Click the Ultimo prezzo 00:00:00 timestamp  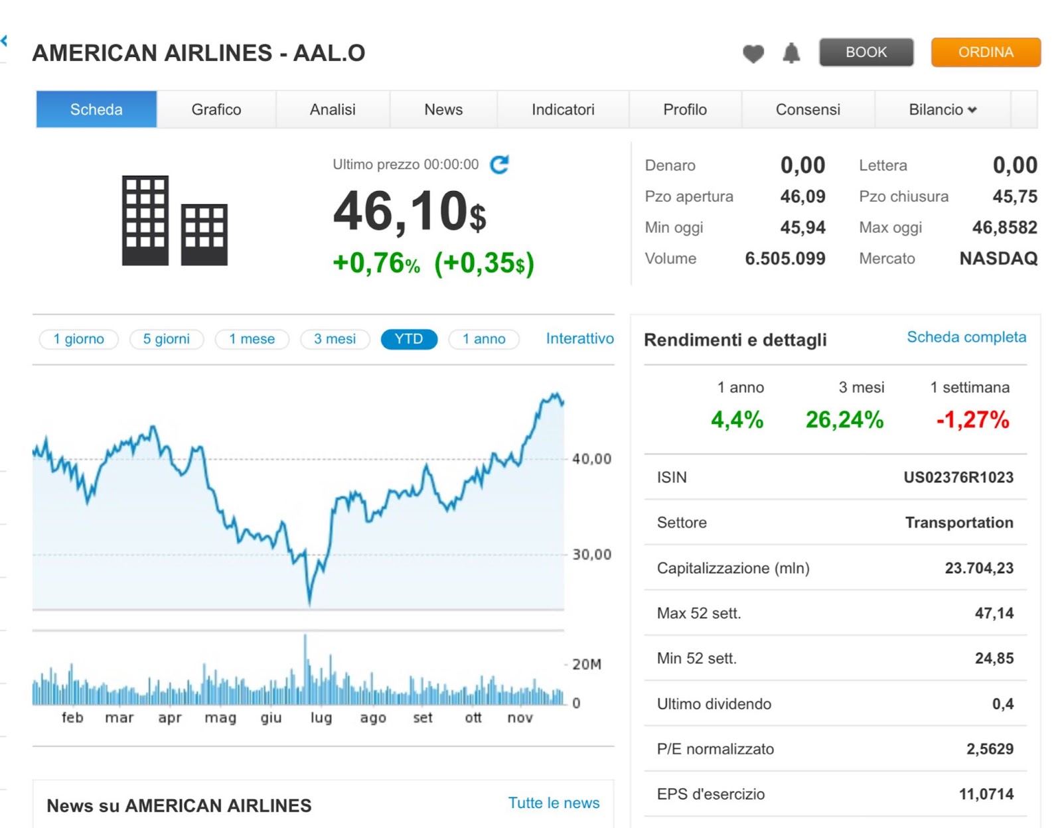point(406,165)
